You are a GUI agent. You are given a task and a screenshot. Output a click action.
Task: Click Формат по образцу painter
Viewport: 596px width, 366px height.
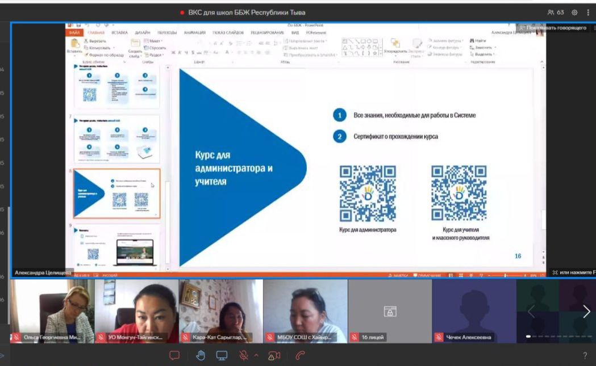pyautogui.click(x=103, y=55)
